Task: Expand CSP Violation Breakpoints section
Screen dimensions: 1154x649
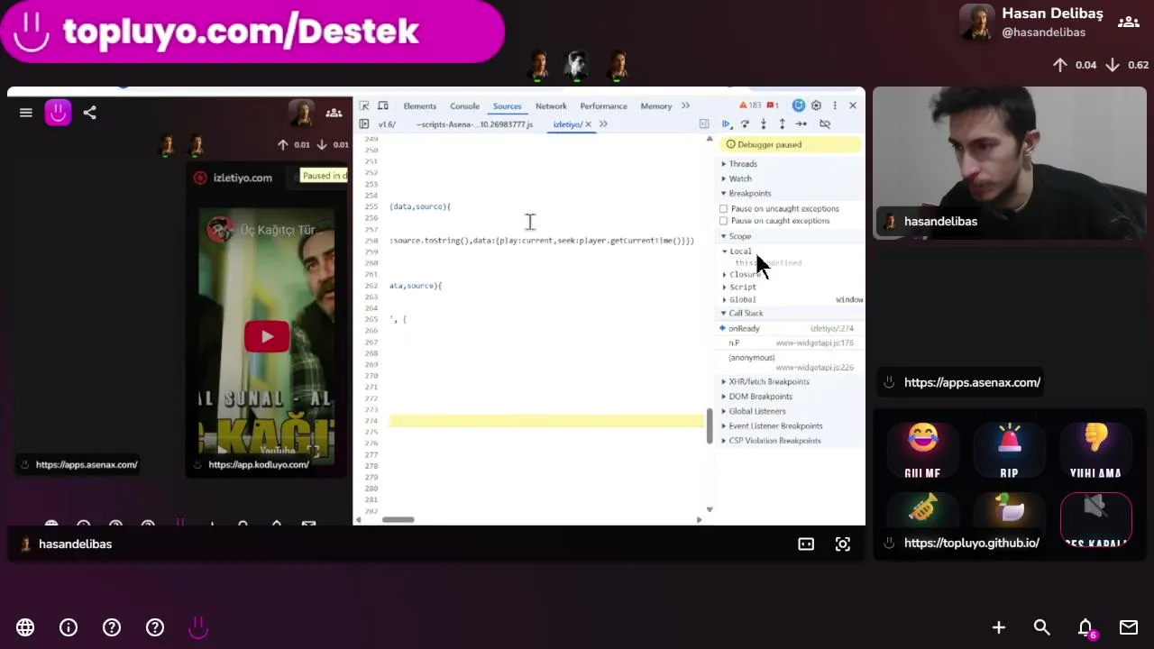Action: (774, 441)
